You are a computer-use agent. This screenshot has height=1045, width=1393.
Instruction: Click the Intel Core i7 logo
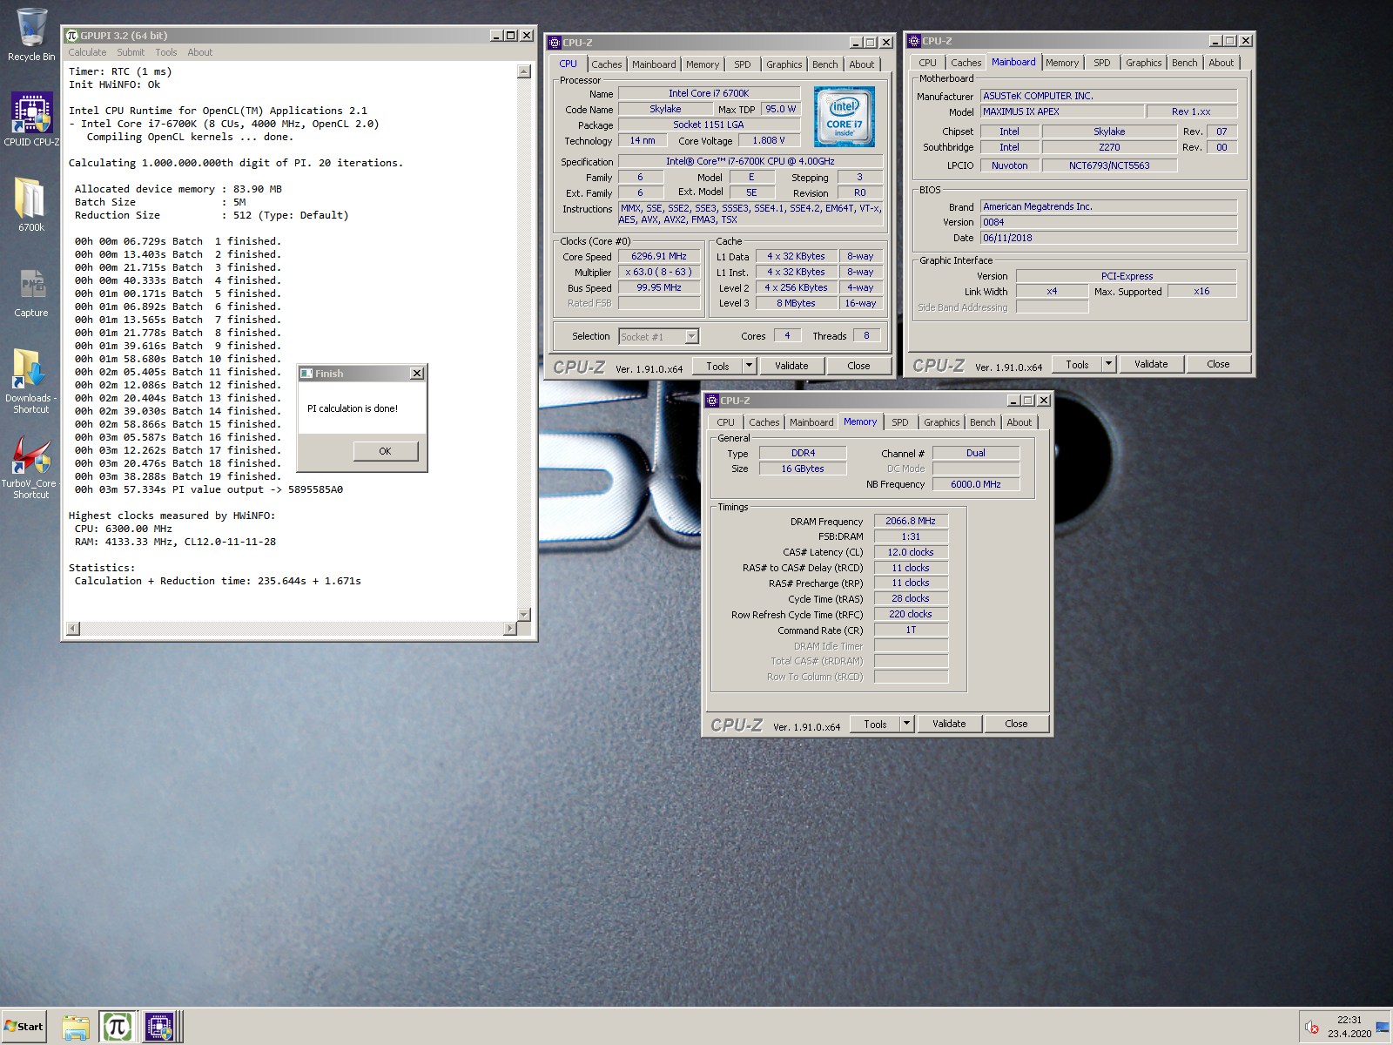coord(844,116)
